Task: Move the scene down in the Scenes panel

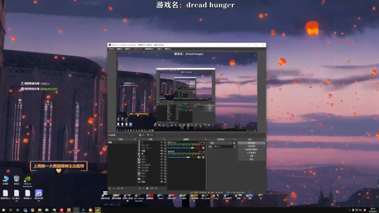Action: click(122, 188)
